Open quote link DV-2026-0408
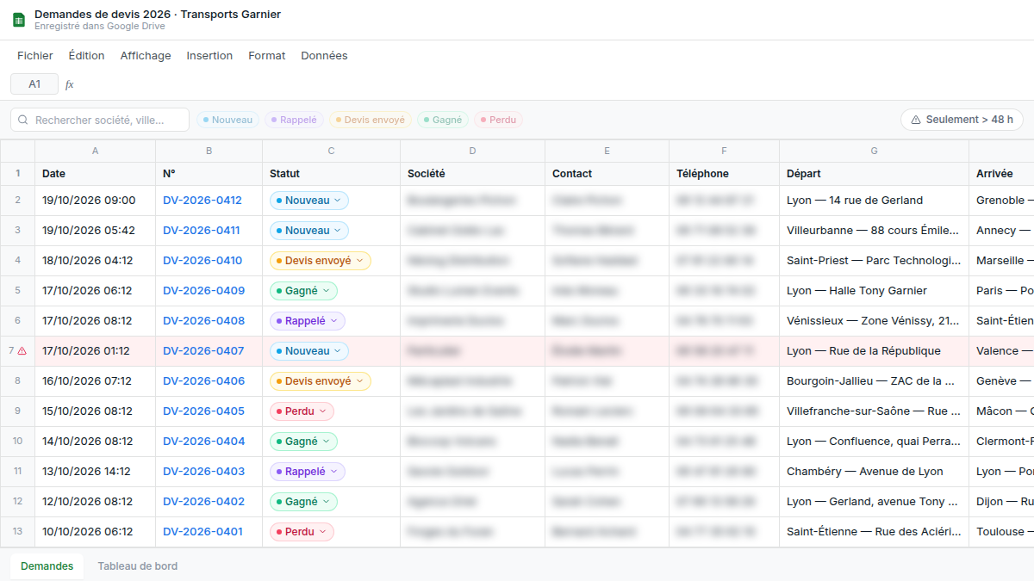 [203, 321]
